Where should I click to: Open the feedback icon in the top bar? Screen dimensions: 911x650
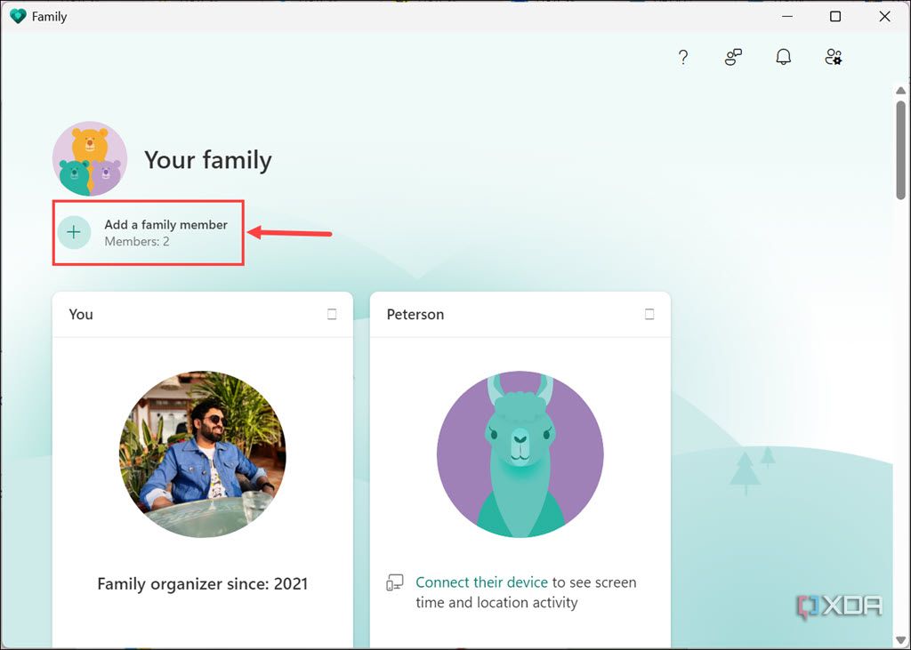coord(732,57)
